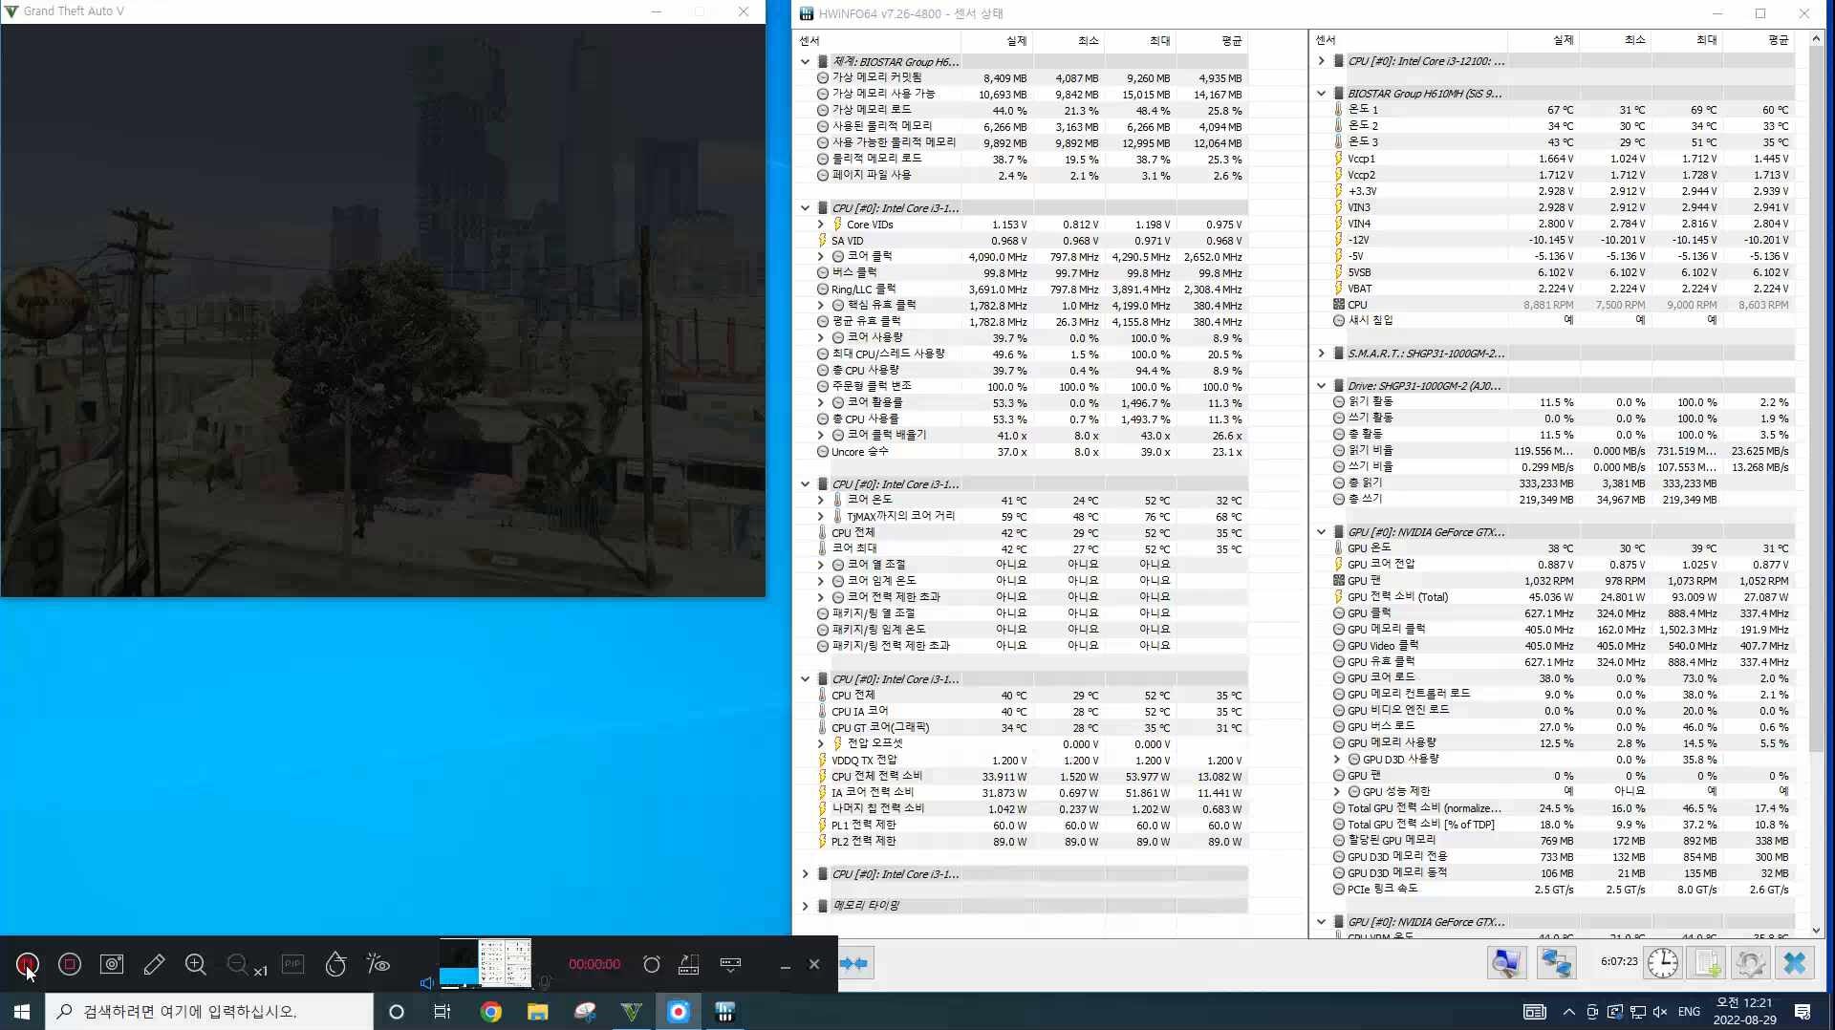The width and height of the screenshot is (1835, 1030).
Task: Toggle the speaker audio icon in recorder
Action: pos(426,983)
